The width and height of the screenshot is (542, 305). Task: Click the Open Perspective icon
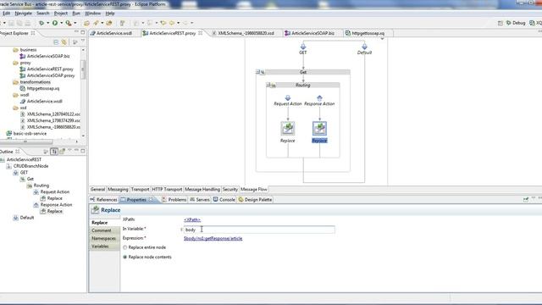[x=501, y=23]
